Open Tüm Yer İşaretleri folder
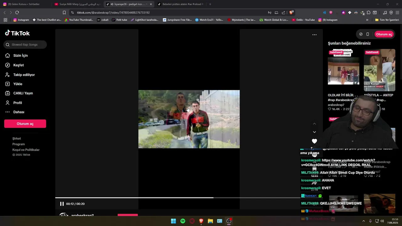402x226 pixels. pyautogui.click(x=387, y=20)
